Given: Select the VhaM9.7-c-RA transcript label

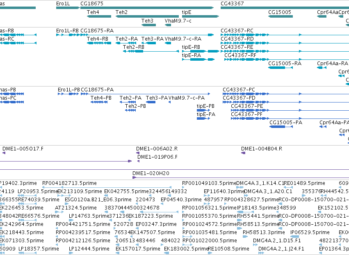Looking at the screenshot, I should [183, 39].
